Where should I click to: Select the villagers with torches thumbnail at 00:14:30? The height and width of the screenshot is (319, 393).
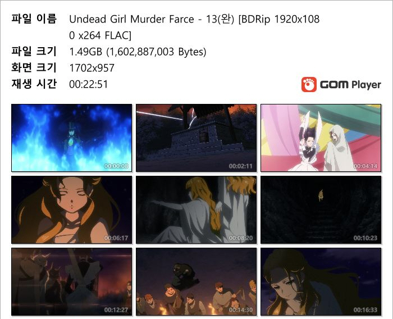(196, 281)
